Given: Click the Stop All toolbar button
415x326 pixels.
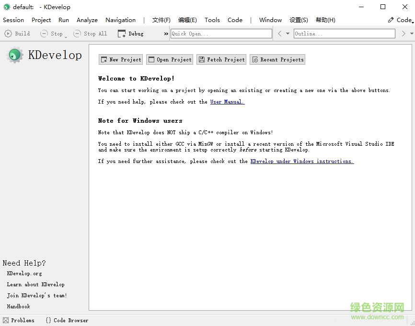Looking at the screenshot, I should pyautogui.click(x=90, y=34).
